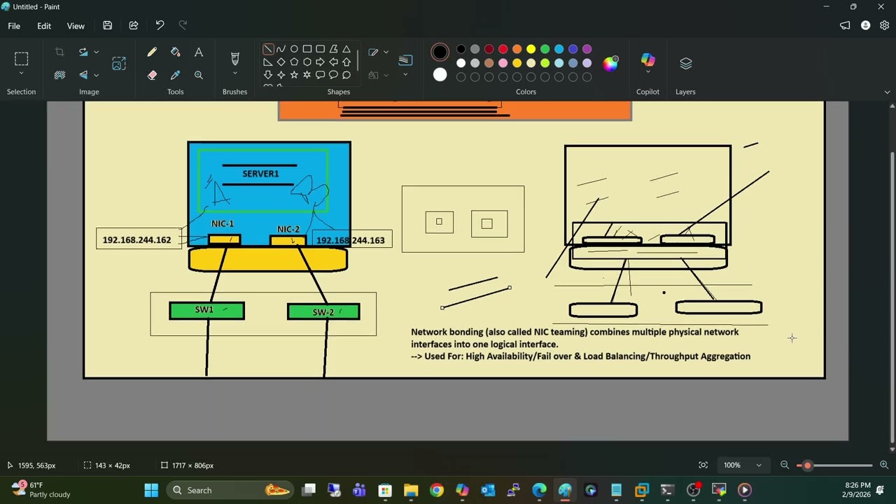This screenshot has width=896, height=504.
Task: Click the Fit to window icon
Action: tap(703, 465)
